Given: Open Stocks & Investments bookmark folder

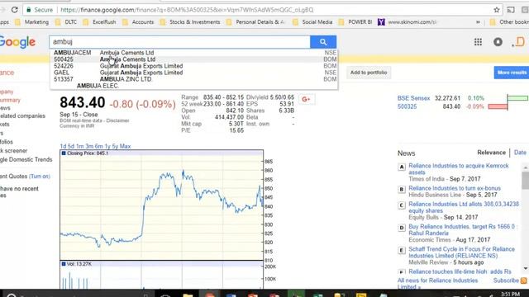Looking at the screenshot, I should [x=190, y=22].
